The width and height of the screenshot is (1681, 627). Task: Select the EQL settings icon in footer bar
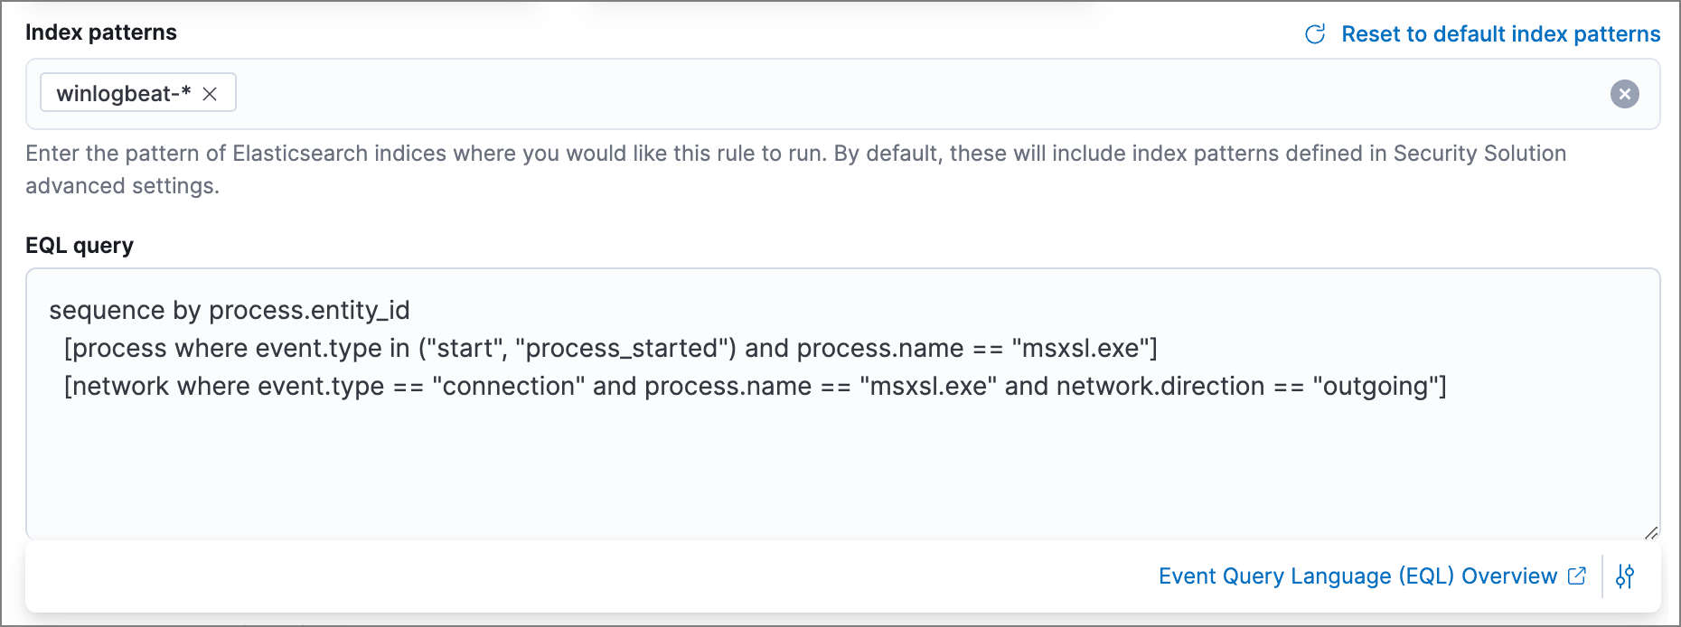pos(1626,576)
